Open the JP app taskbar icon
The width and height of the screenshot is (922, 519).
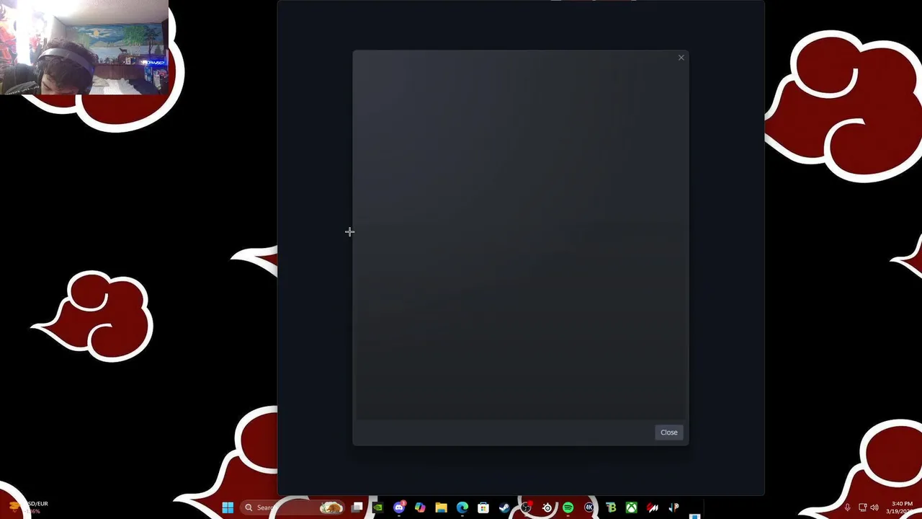pyautogui.click(x=673, y=507)
